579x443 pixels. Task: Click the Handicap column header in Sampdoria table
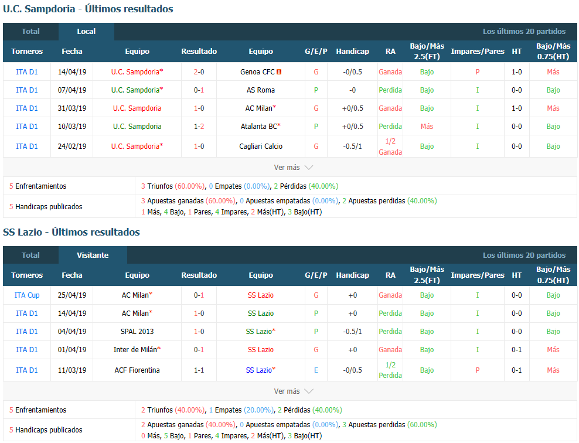click(x=352, y=52)
